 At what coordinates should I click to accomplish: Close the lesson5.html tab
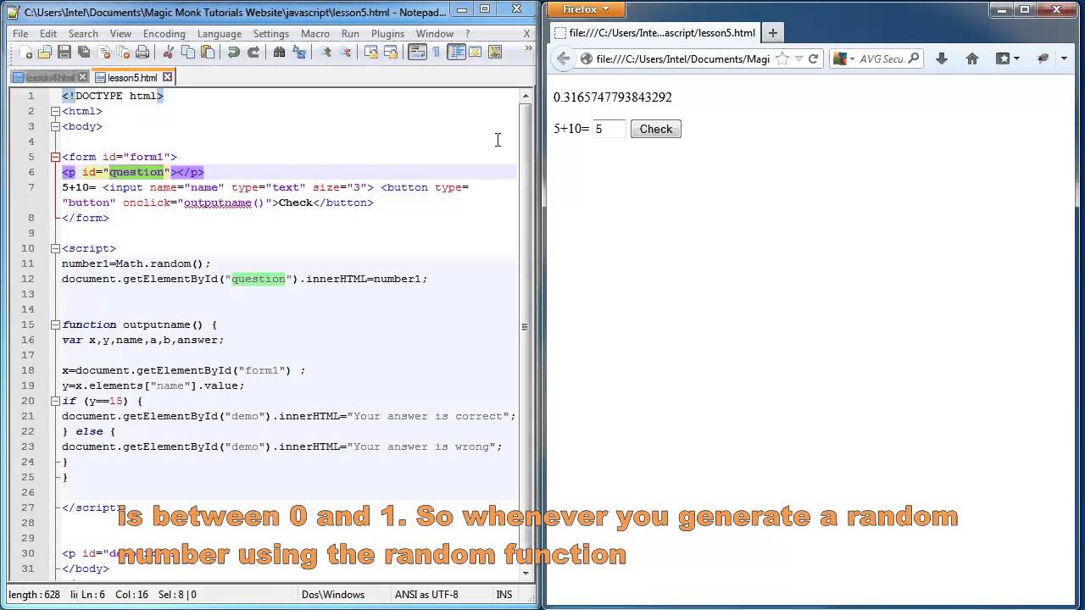[x=167, y=77]
